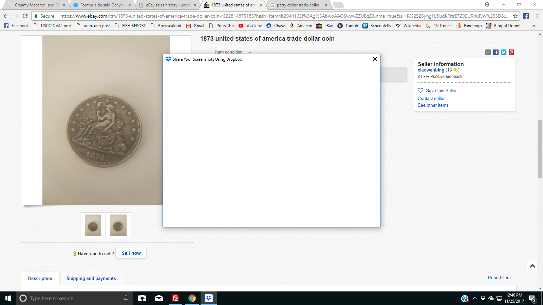Open the Chrome three-dot menu
The height and width of the screenshot is (305, 543).
(x=537, y=16)
